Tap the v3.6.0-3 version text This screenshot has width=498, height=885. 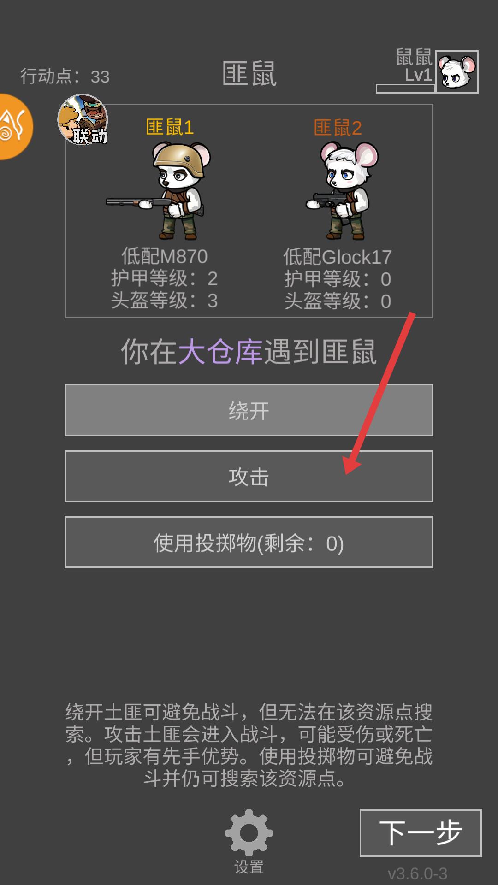418,873
